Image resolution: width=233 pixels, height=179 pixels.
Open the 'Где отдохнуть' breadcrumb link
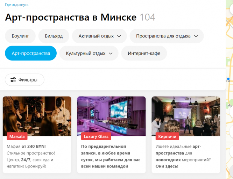tap(17, 5)
